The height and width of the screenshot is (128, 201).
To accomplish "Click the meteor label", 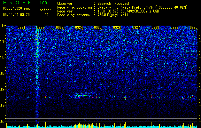I will 45,10.
